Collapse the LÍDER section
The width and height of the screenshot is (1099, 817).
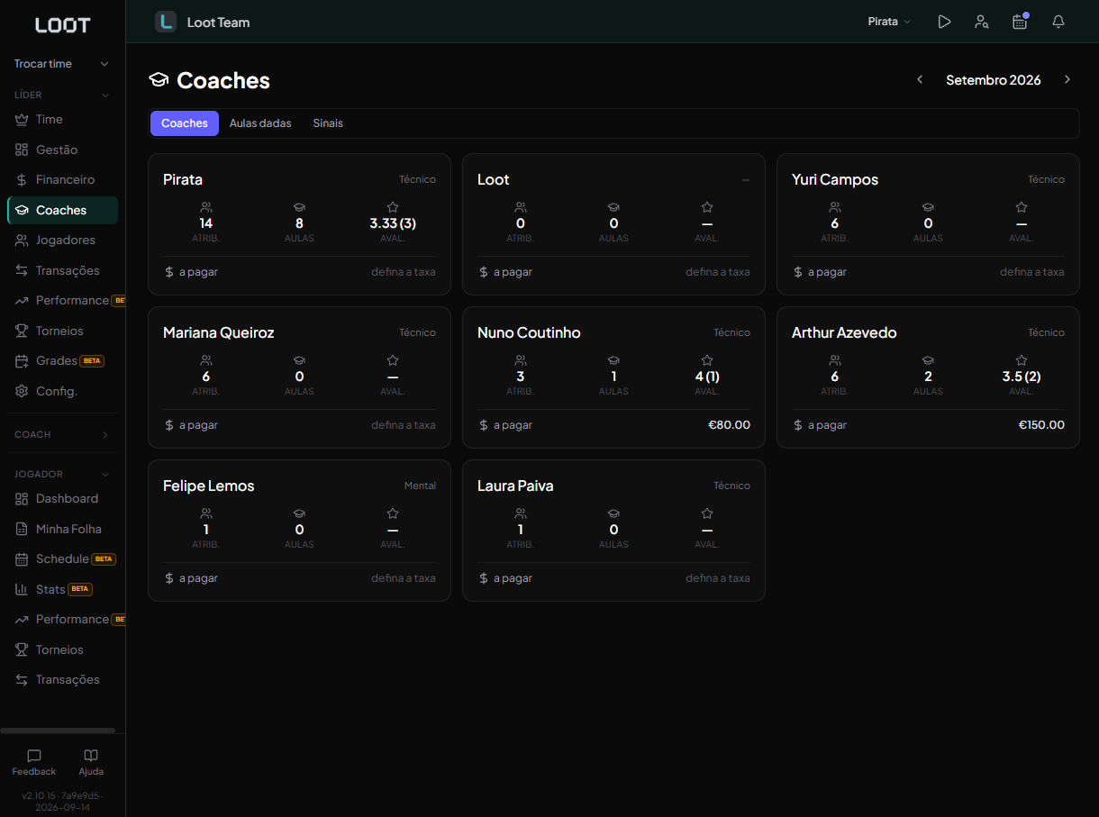(62, 95)
